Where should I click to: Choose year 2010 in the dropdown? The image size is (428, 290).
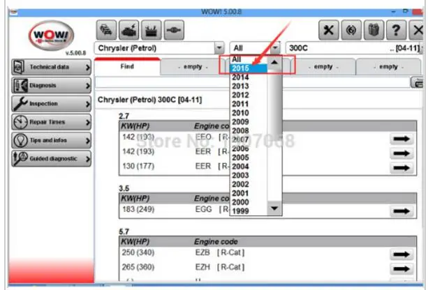coord(249,113)
